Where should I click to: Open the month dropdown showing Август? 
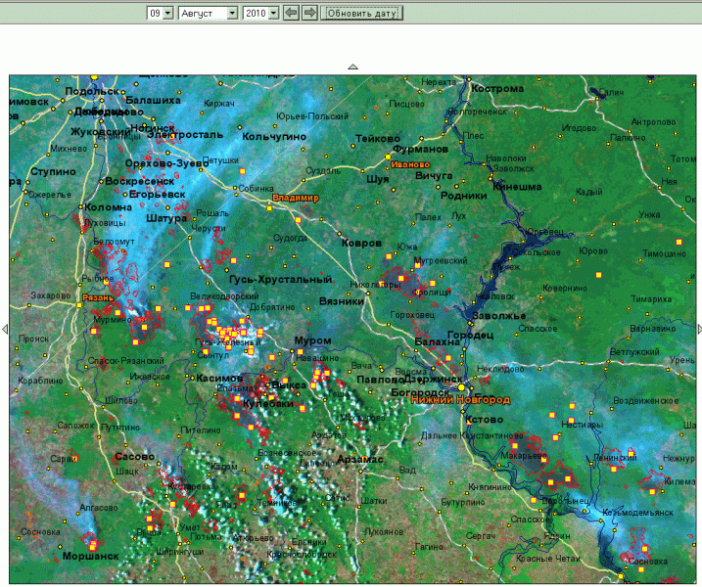[x=208, y=13]
